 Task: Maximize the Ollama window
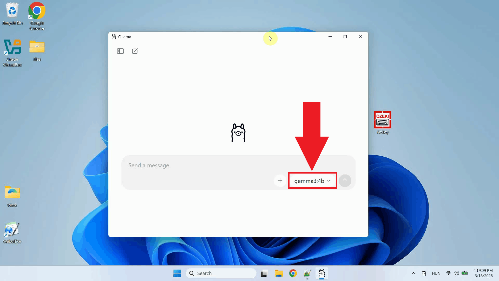(x=345, y=37)
